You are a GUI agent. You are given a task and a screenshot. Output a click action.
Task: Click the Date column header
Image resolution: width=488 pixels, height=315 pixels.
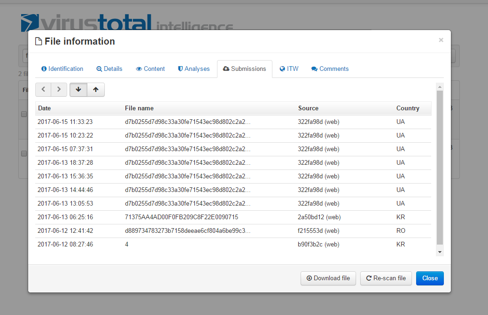tap(45, 108)
